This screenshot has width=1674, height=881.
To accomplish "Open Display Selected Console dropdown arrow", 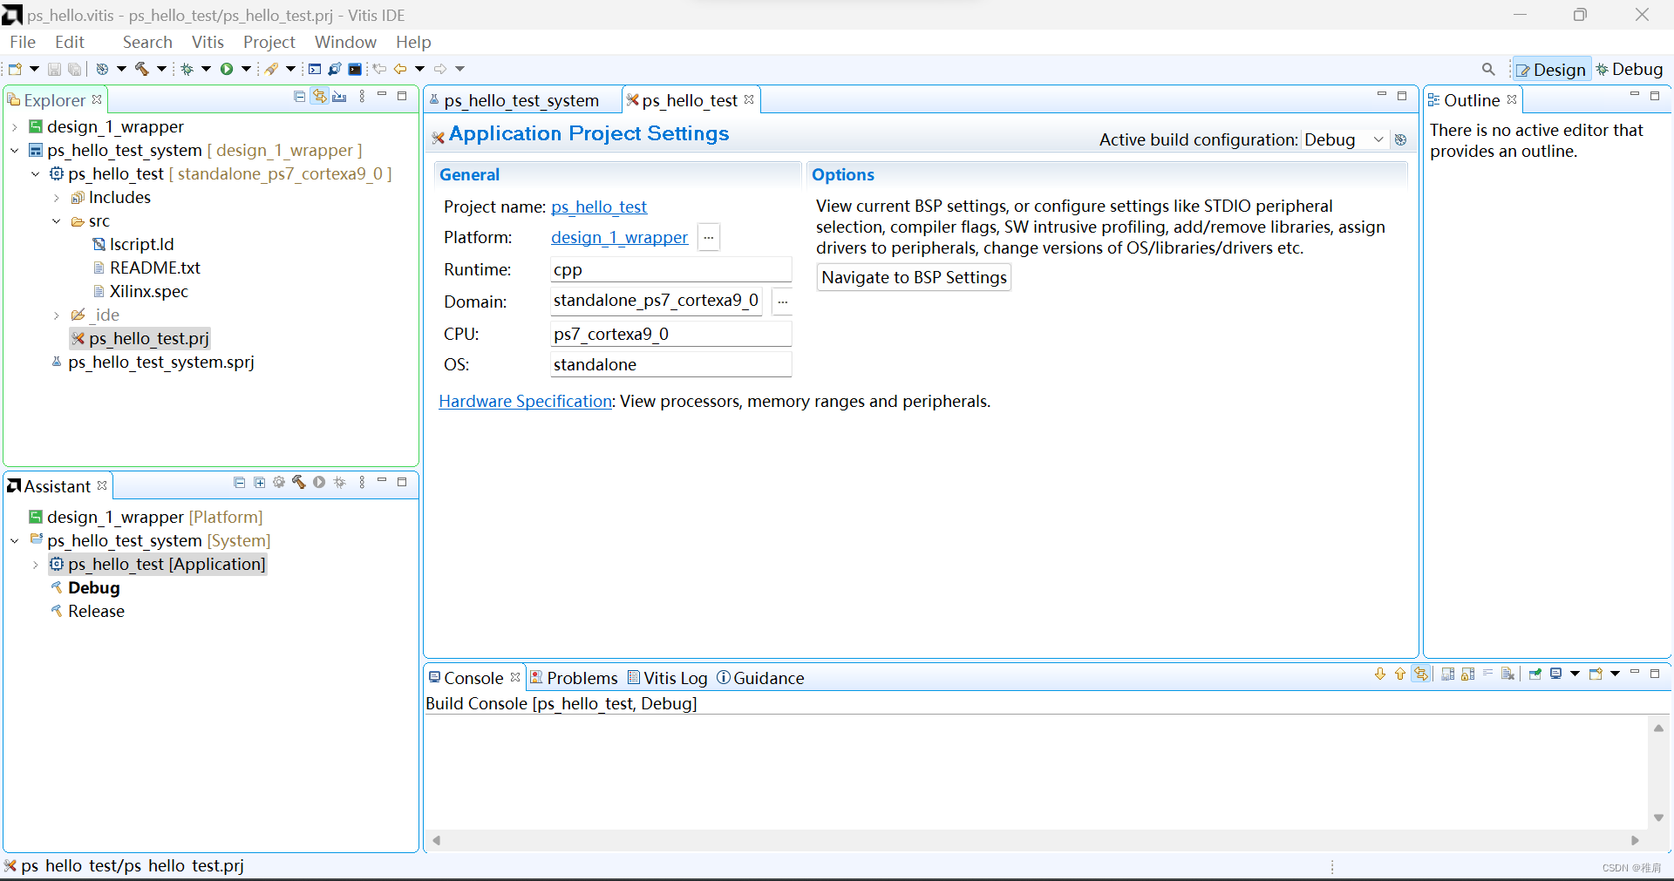I will [1575, 674].
